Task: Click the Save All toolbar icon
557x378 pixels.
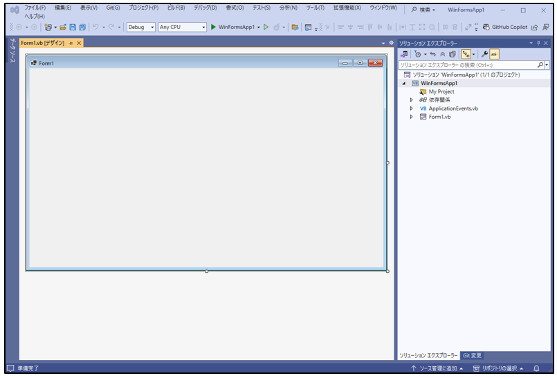Action: [82, 28]
